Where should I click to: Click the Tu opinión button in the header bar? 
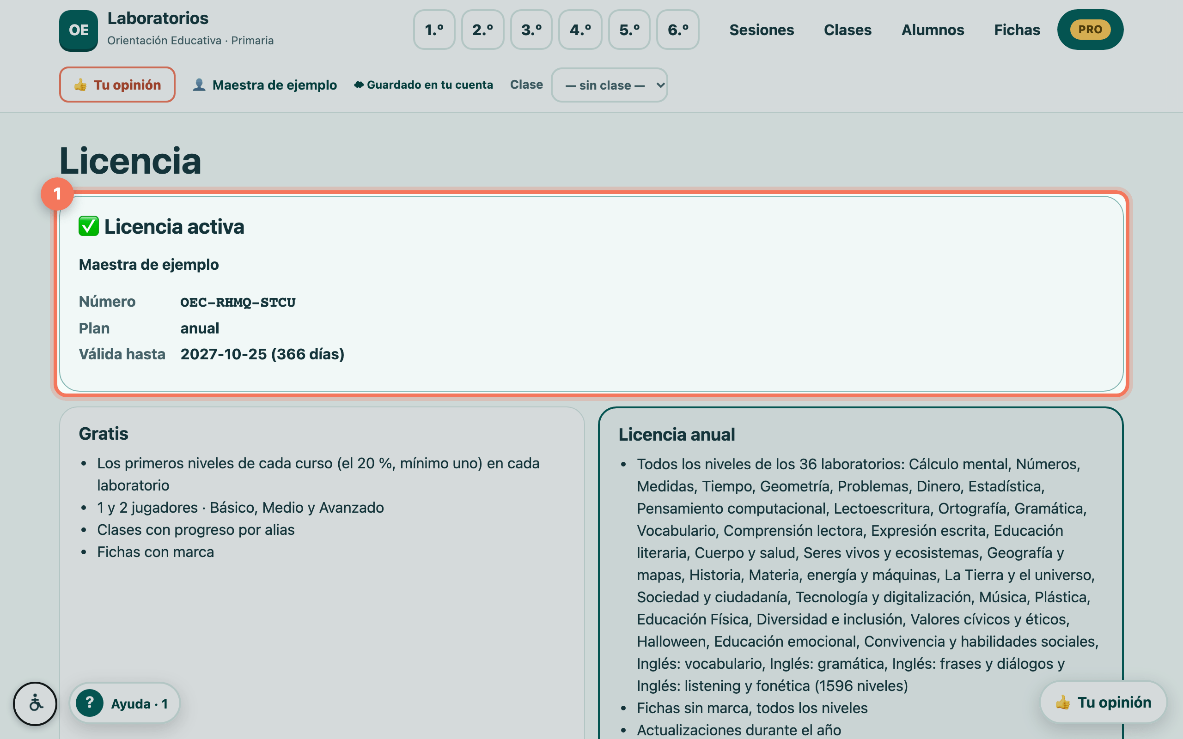point(117,85)
